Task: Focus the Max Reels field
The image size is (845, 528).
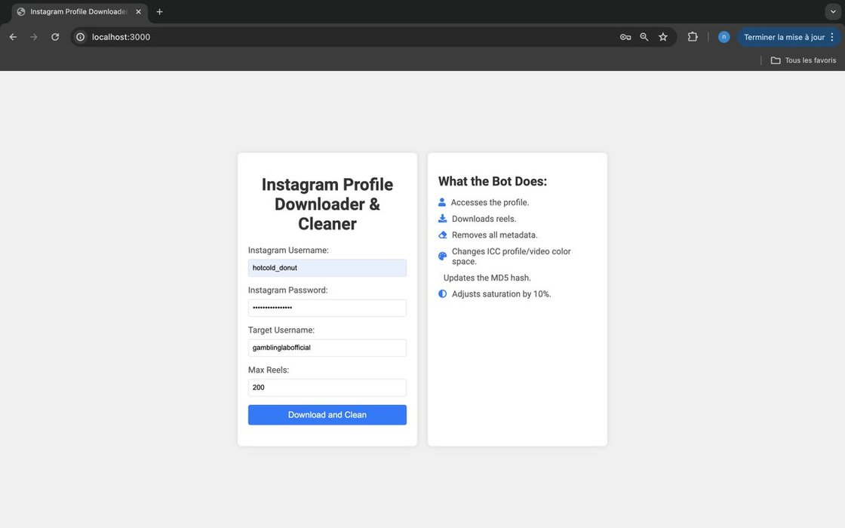Action: pyautogui.click(x=327, y=388)
